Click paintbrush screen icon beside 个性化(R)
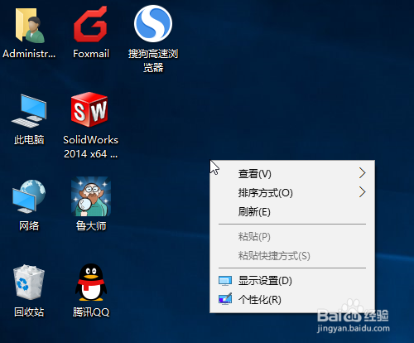414x343 pixels. [x=225, y=299]
